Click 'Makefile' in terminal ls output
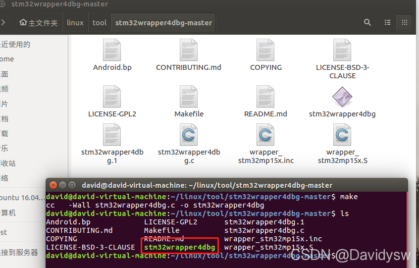The image size is (419, 268). (161, 230)
